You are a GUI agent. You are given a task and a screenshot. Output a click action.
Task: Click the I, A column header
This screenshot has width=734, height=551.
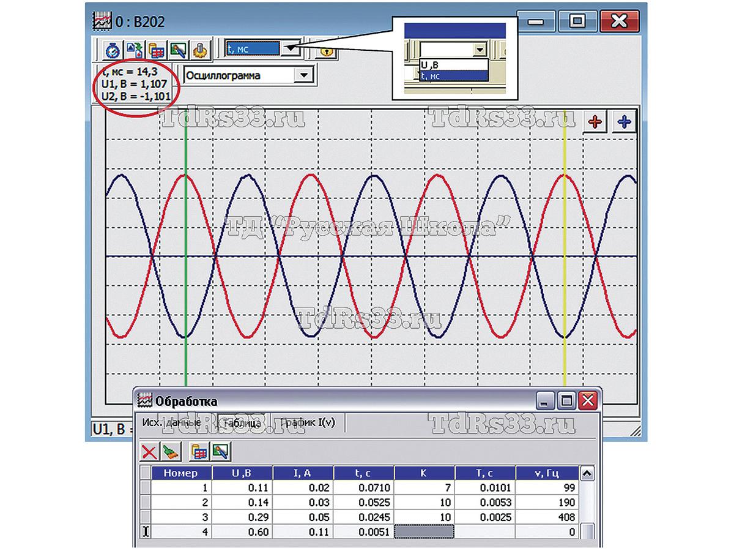[x=303, y=473]
